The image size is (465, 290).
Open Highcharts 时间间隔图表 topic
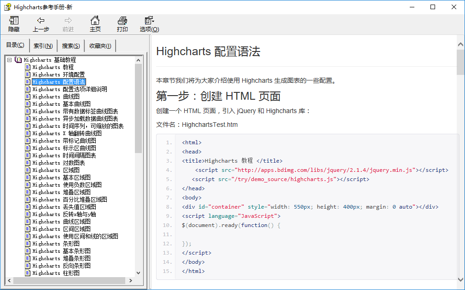point(64,155)
